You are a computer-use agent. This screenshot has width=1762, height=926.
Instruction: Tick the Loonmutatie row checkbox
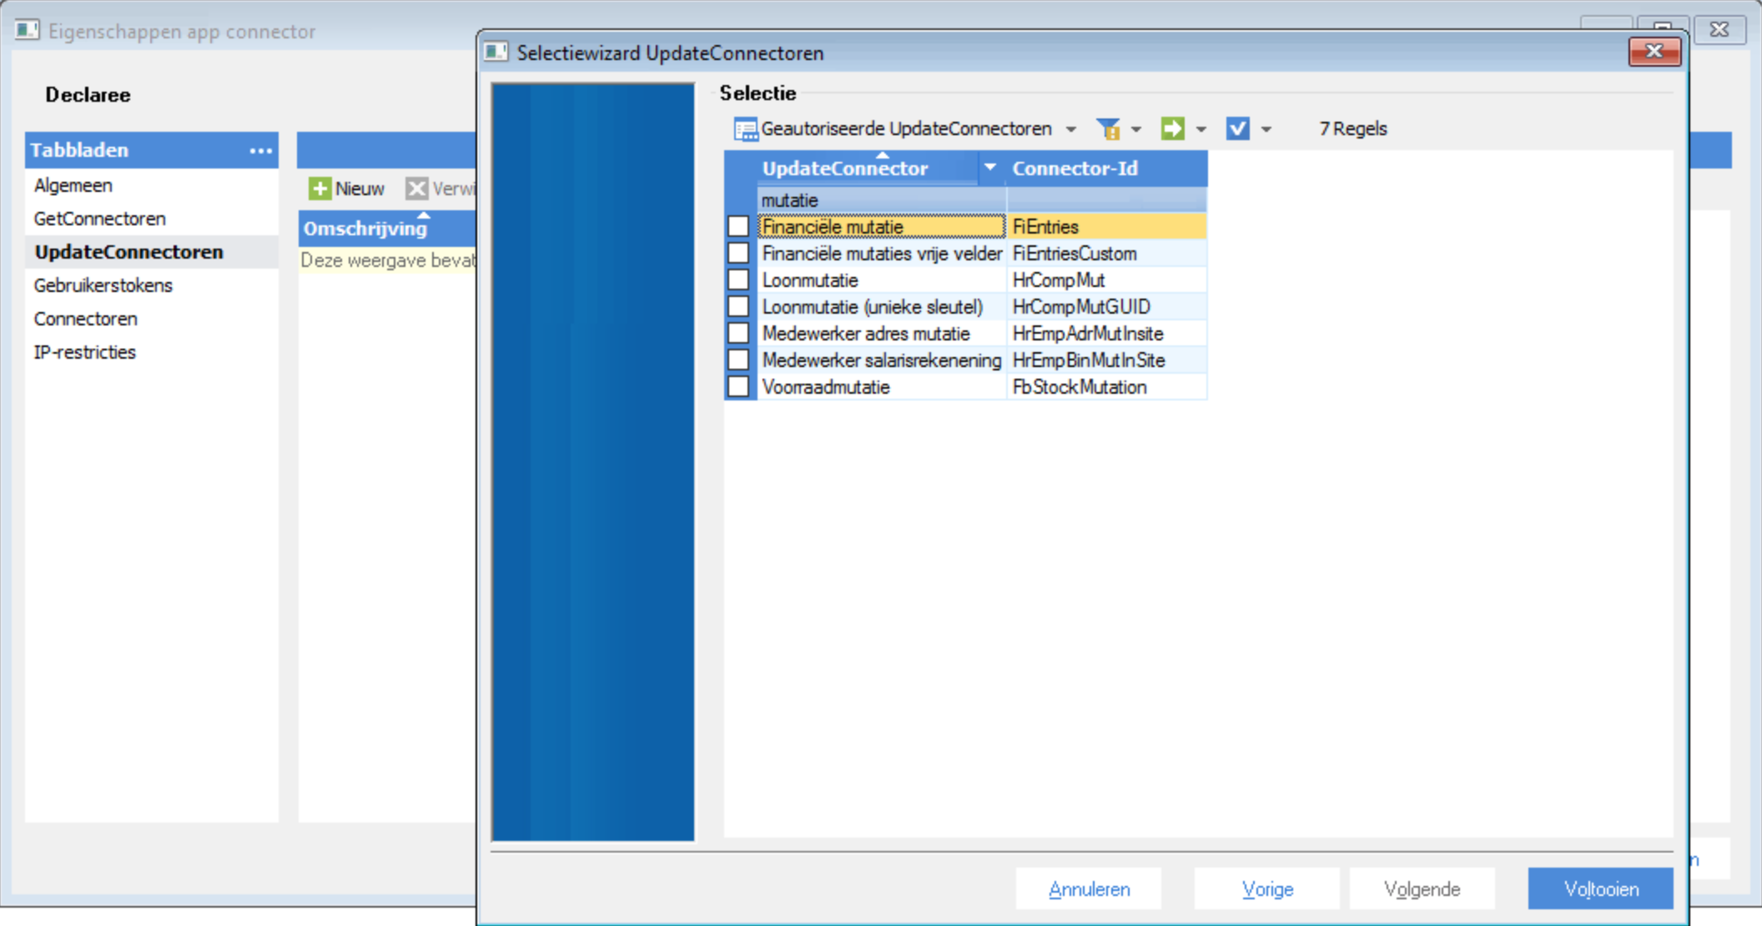(738, 279)
